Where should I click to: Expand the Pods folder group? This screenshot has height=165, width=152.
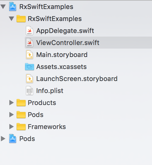pos(11,115)
